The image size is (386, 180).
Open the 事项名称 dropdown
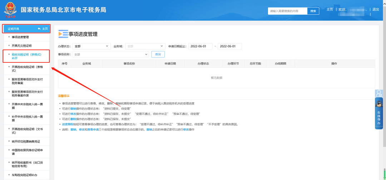coord(111,54)
